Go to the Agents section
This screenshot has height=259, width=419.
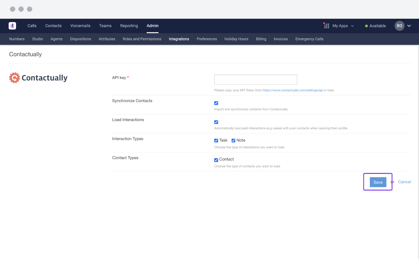57,39
